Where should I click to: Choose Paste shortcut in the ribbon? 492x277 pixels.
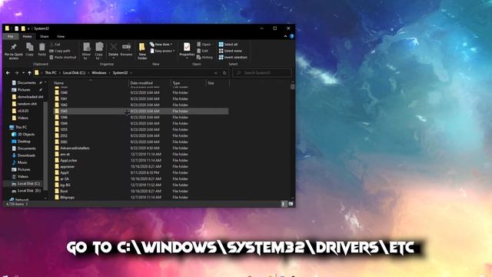[x=63, y=58]
